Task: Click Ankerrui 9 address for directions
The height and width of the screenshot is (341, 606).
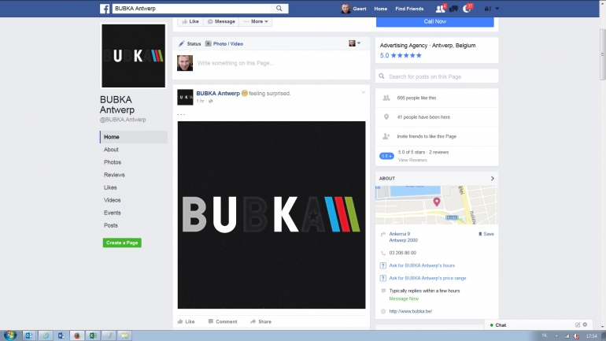Action: point(404,237)
